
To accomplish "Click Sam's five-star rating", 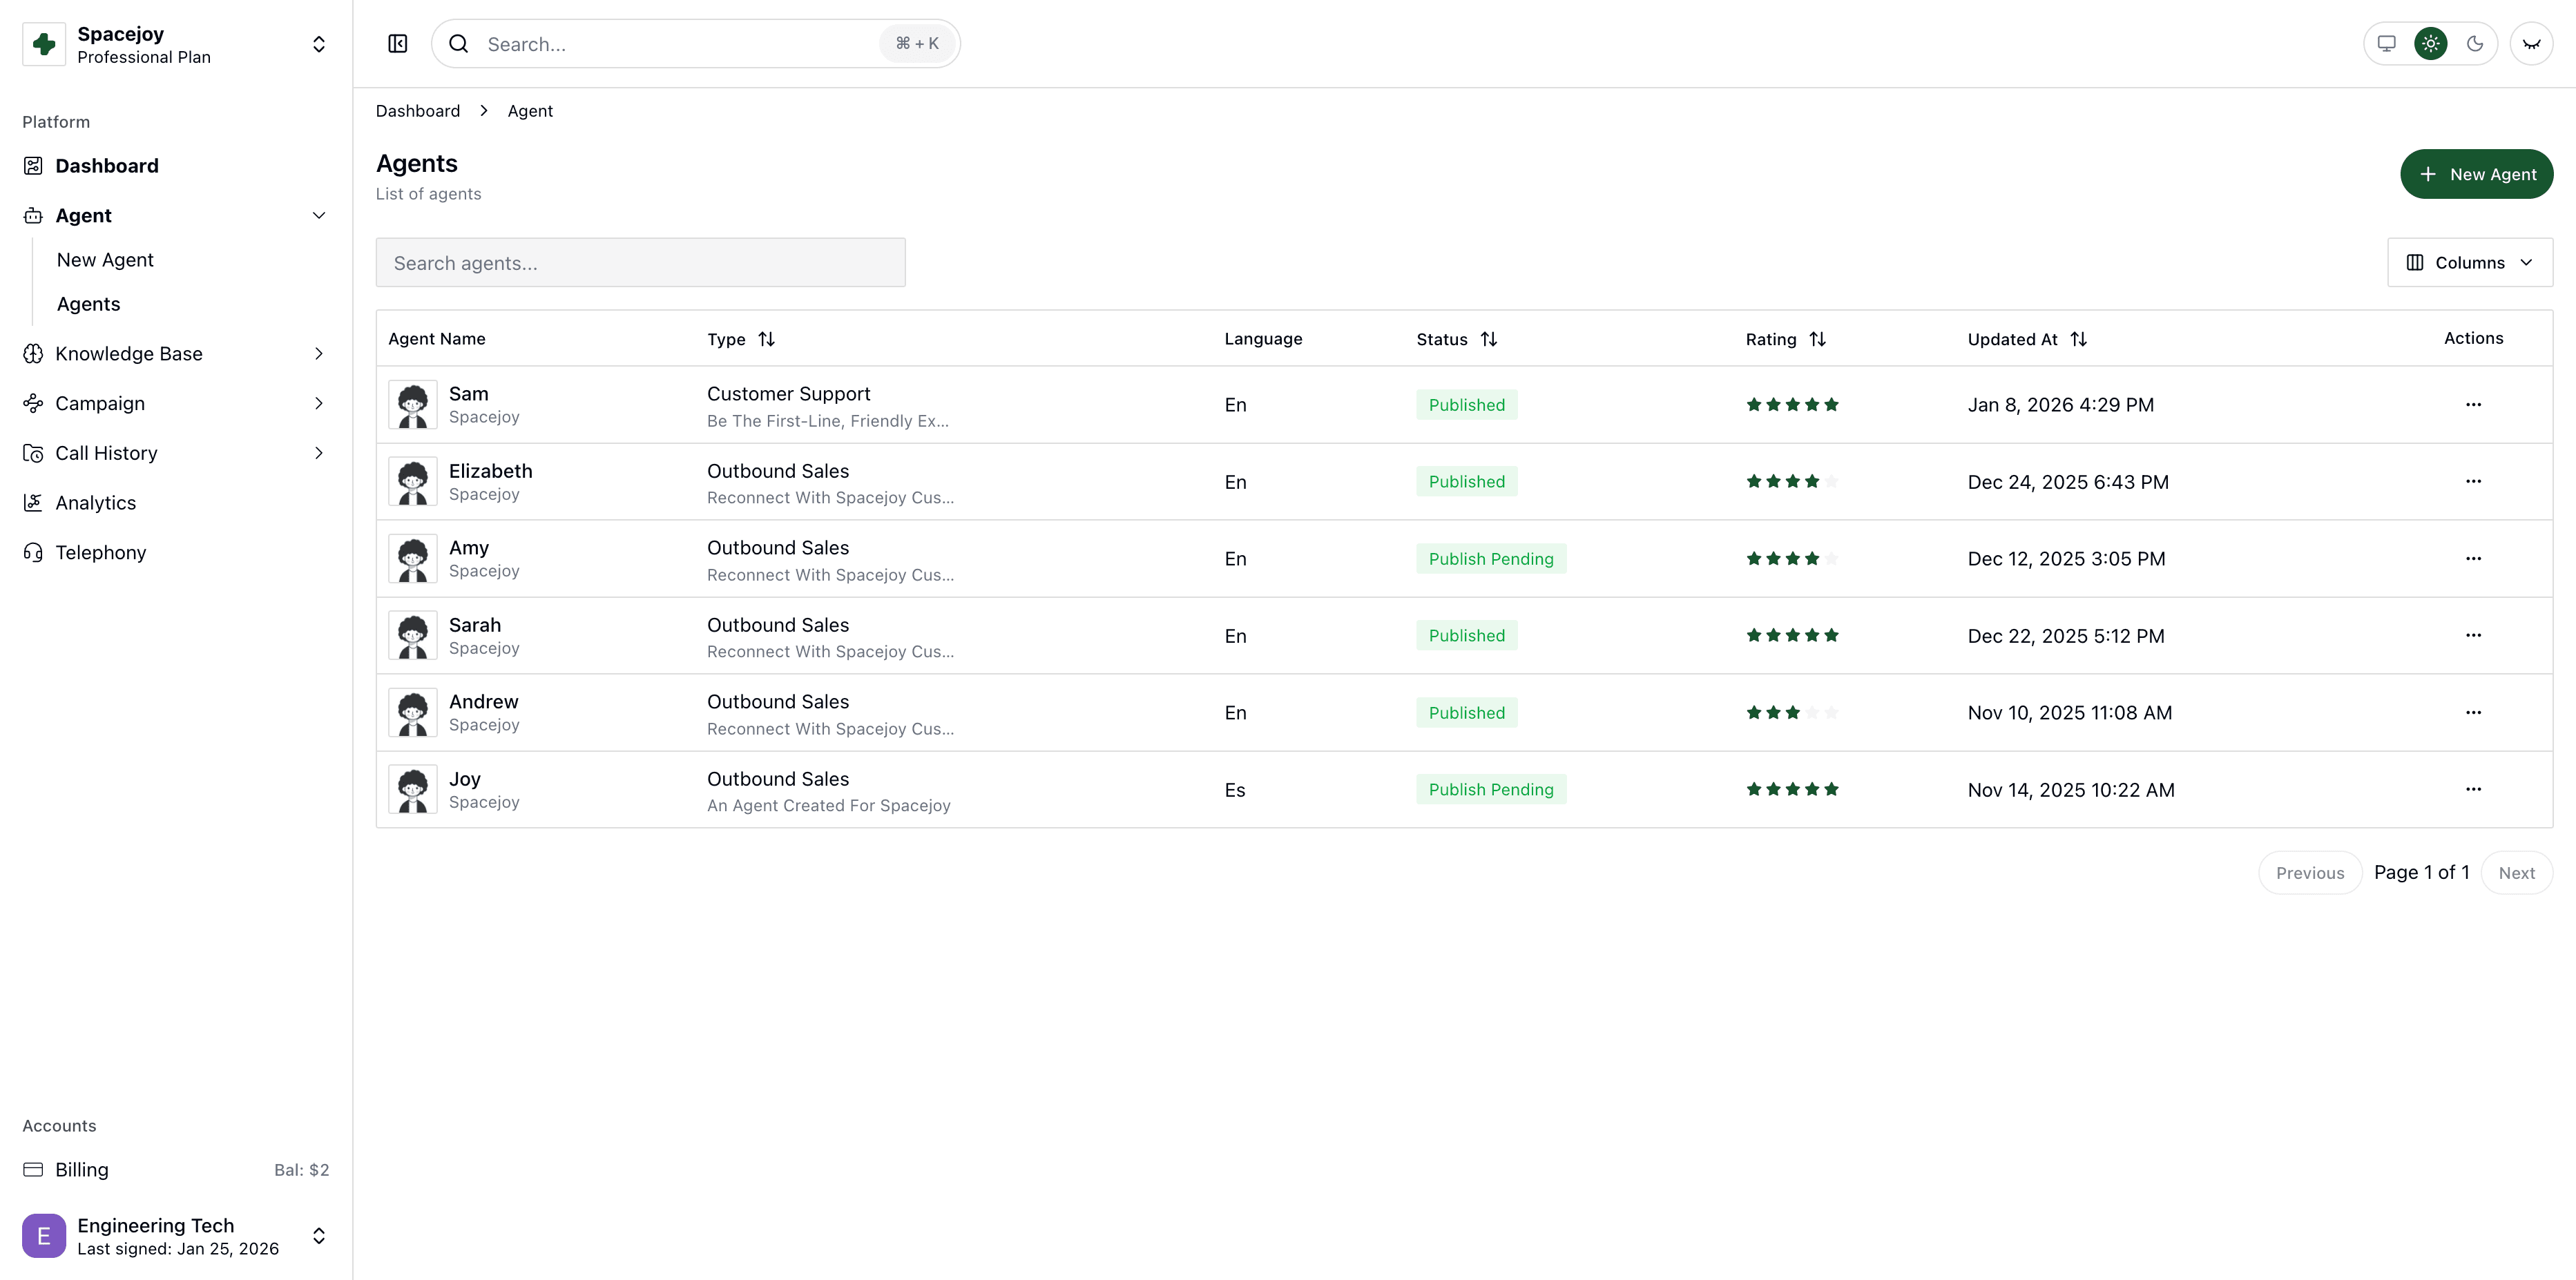I will tap(1792, 405).
